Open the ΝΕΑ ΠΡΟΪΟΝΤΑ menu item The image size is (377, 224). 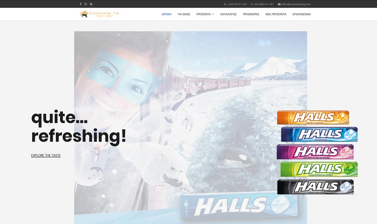tap(276, 14)
